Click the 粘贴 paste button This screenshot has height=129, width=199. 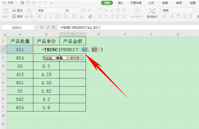(6, 13)
